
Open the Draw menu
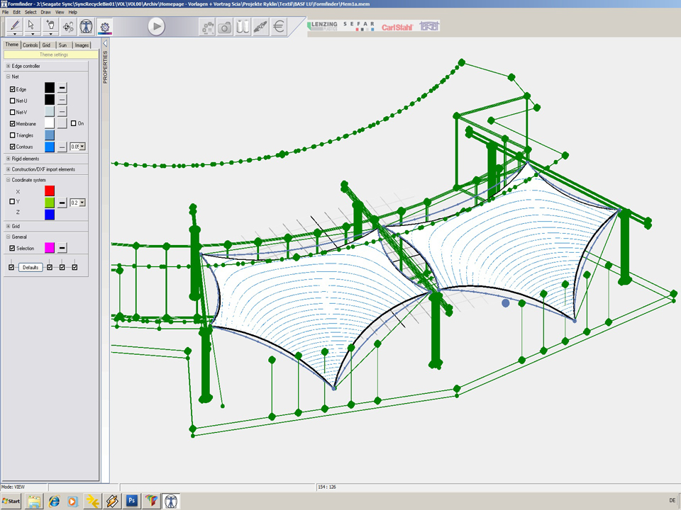[x=45, y=12]
